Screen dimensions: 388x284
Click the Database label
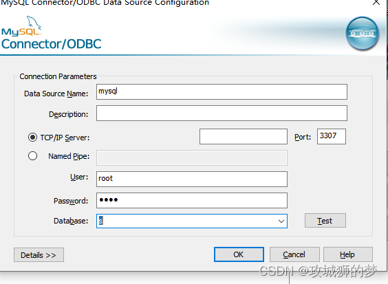click(x=71, y=221)
